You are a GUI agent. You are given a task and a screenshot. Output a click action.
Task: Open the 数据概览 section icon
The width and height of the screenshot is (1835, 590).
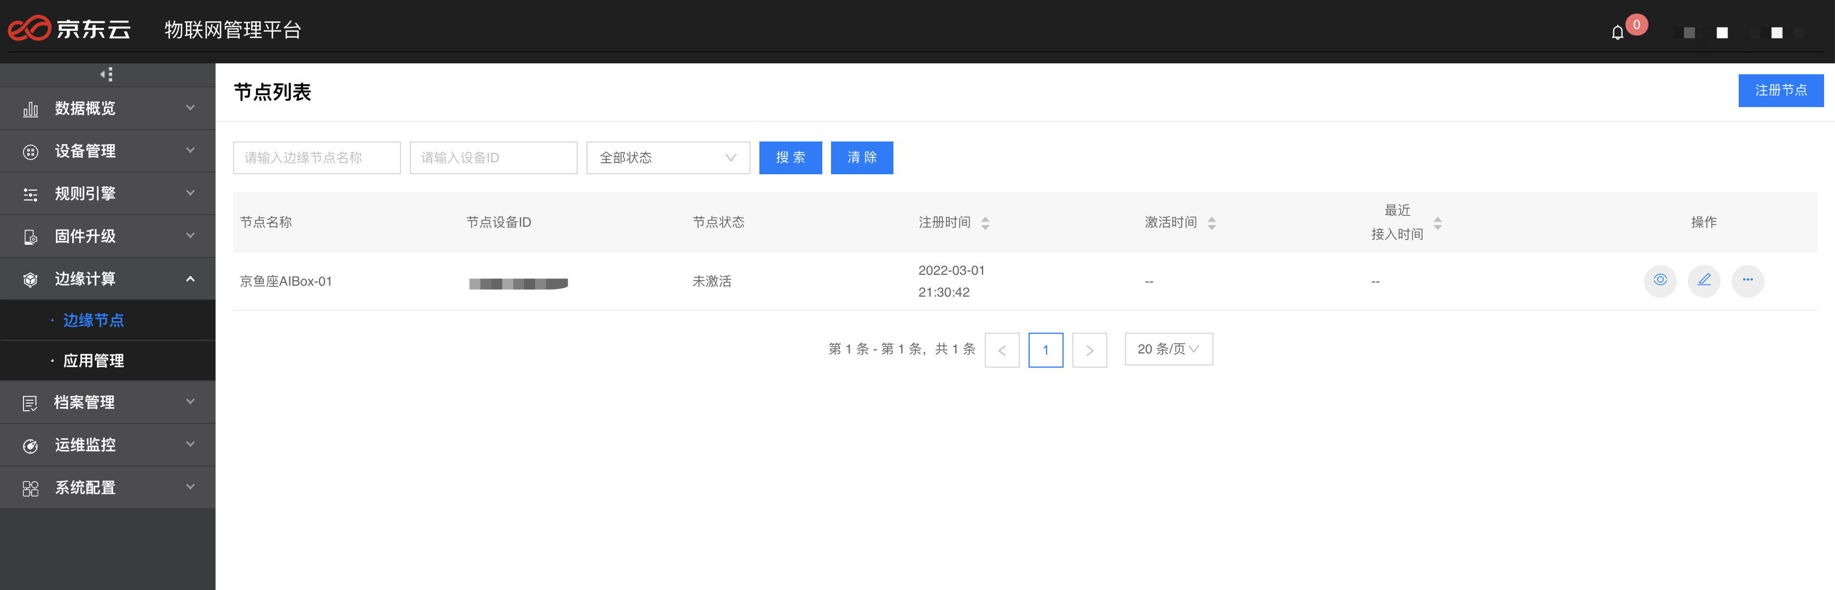(x=30, y=108)
